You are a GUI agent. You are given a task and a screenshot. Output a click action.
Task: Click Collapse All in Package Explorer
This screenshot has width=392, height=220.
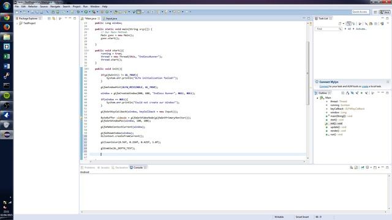(49, 18)
